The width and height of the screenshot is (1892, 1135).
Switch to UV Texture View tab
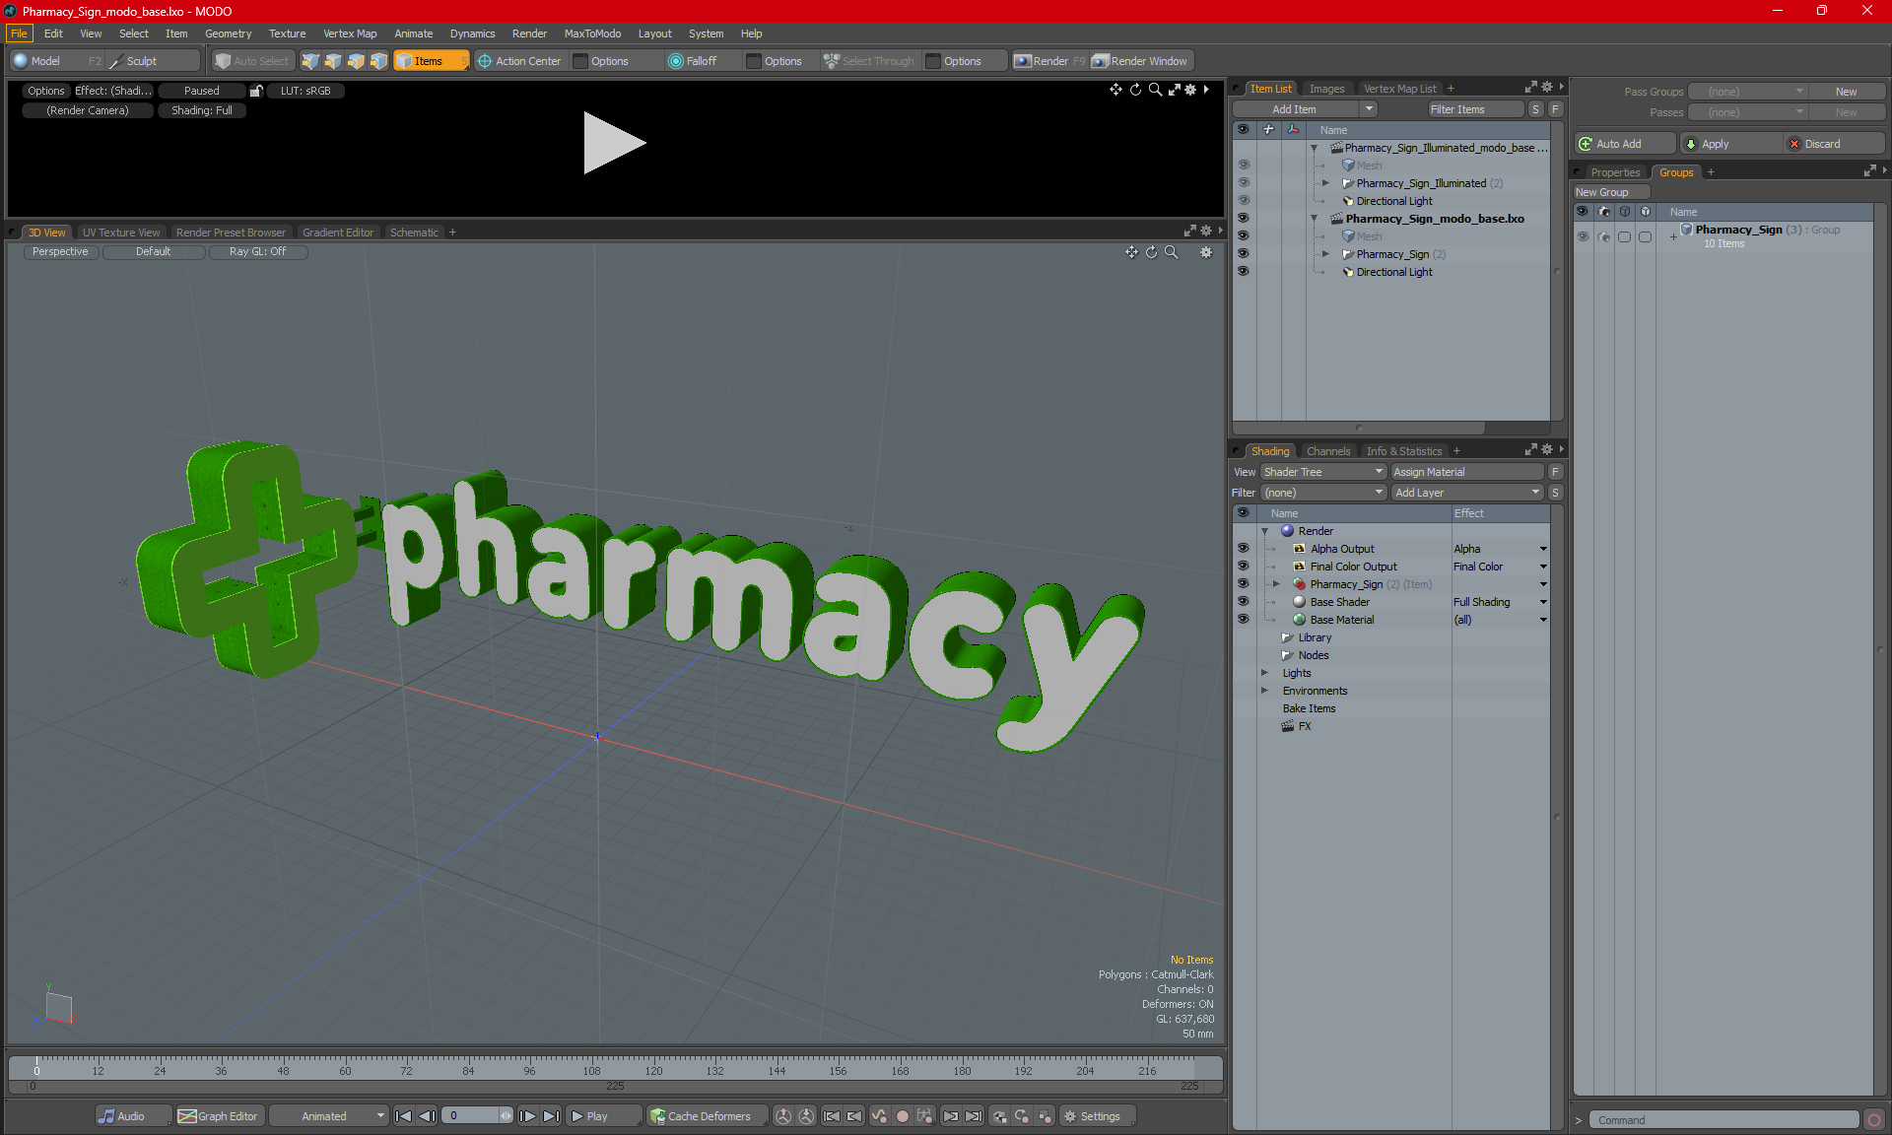120,233
